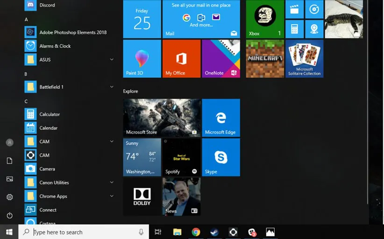The width and height of the screenshot is (384, 239).
Task: Open Google Chrome from the taskbar
Action: [196, 232]
